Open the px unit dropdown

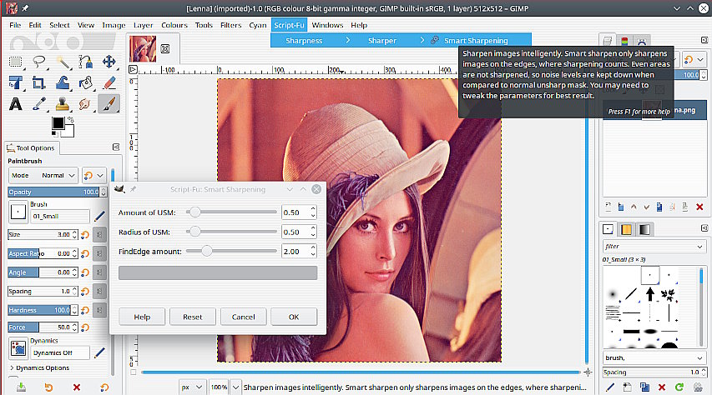pos(190,387)
